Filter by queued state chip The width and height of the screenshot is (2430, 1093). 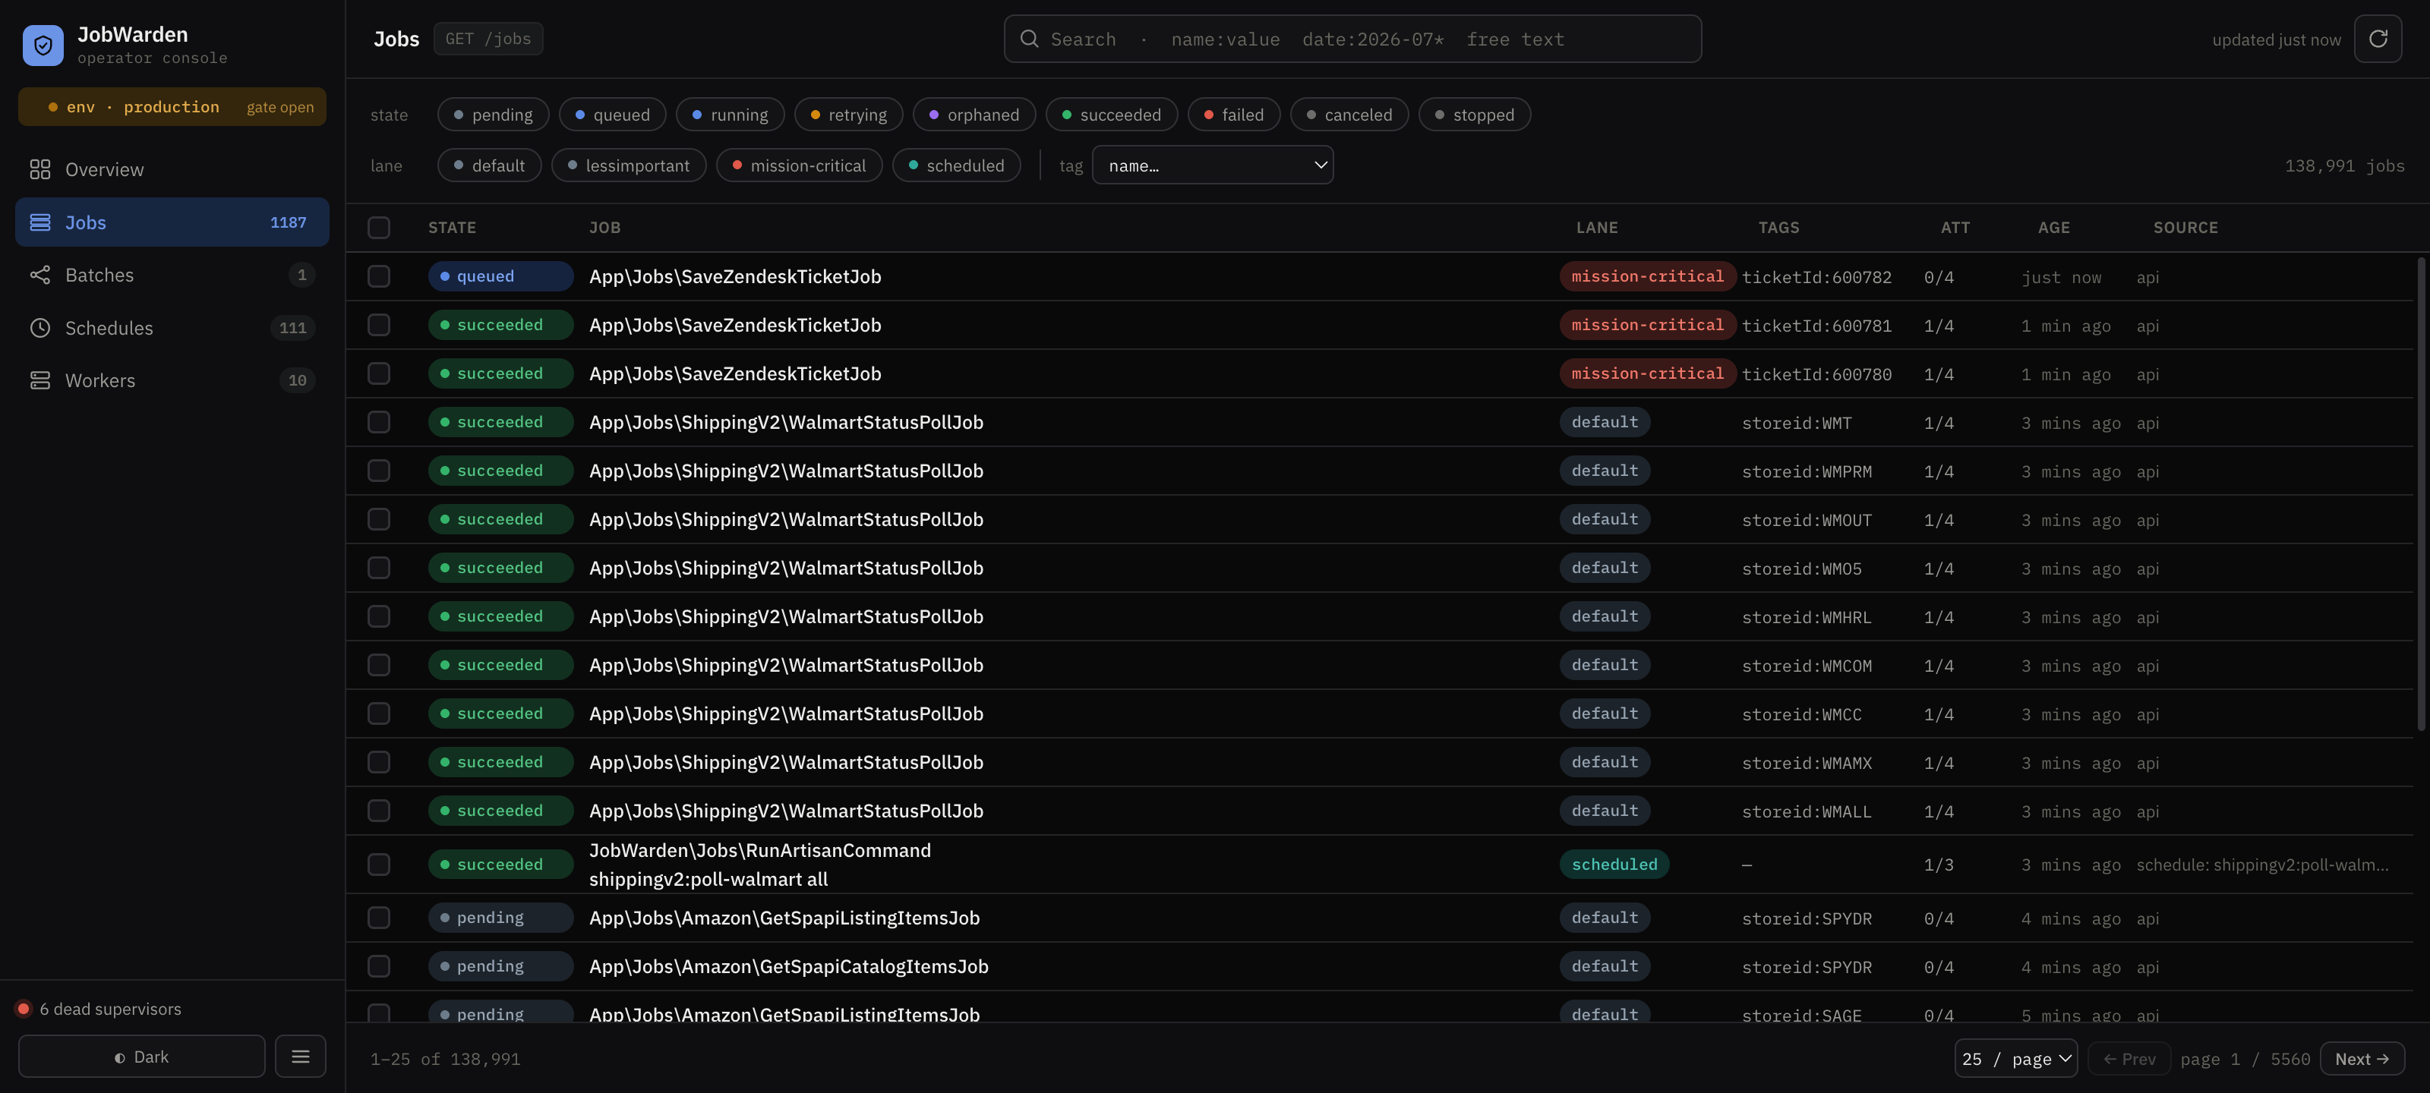click(x=612, y=114)
